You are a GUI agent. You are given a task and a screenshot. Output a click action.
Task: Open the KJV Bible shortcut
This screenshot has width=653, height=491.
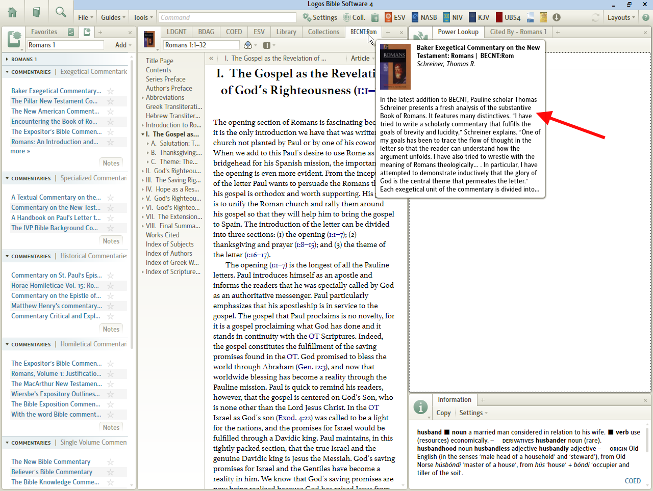click(x=479, y=17)
